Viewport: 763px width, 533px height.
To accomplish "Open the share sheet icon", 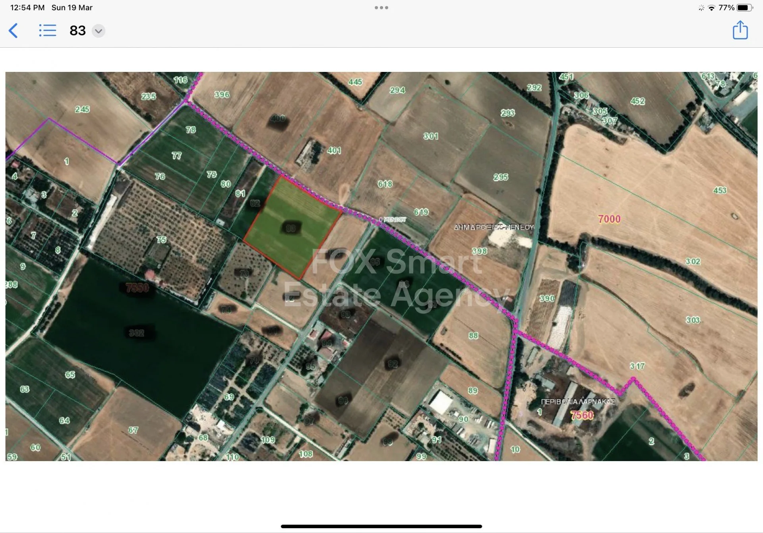I will coord(740,30).
